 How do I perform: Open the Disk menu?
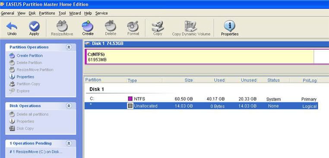32,13
